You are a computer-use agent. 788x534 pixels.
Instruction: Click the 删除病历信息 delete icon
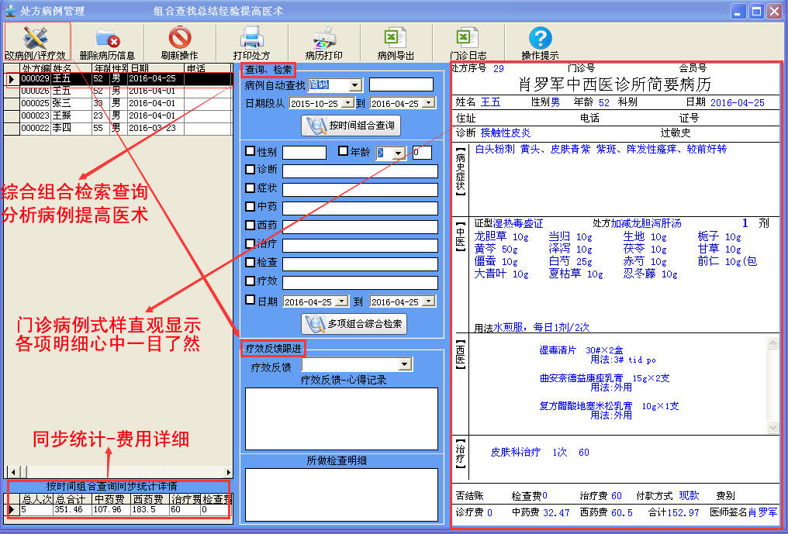click(106, 38)
